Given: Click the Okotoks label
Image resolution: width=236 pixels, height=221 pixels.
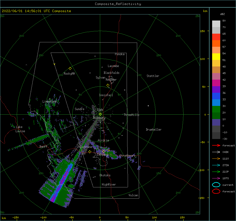Looking at the screenshot, I should 105,175.
